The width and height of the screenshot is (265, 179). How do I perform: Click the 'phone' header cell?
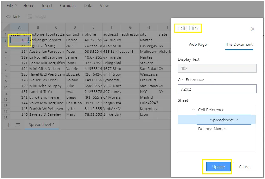pos(93,34)
